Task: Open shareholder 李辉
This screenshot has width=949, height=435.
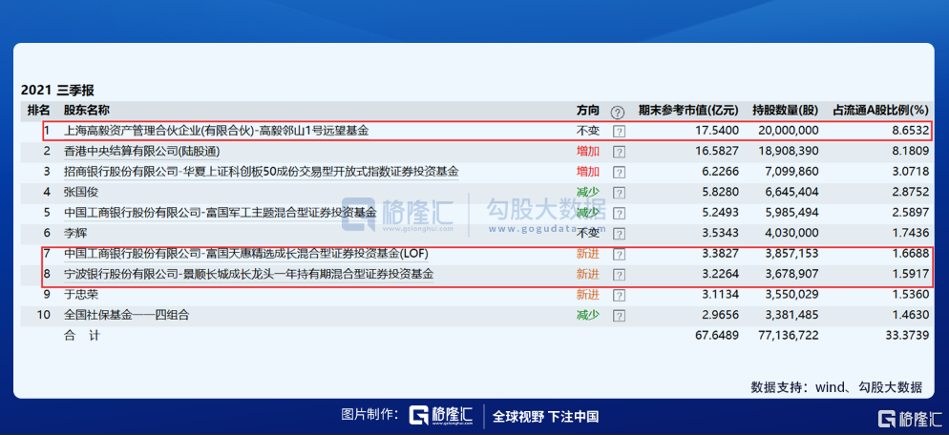Action: (75, 233)
